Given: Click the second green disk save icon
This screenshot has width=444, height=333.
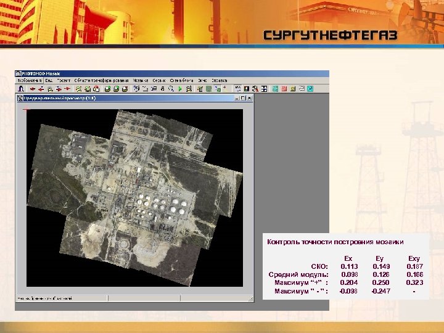Looking at the screenshot, I should click(117, 89).
